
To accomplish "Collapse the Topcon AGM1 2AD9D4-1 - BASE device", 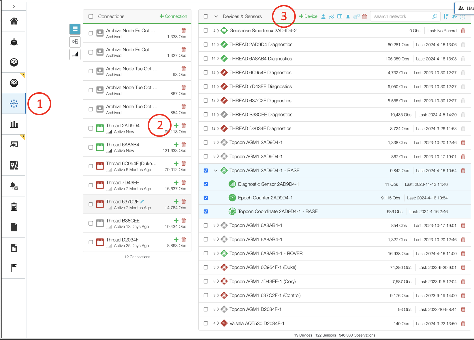I will (216, 171).
